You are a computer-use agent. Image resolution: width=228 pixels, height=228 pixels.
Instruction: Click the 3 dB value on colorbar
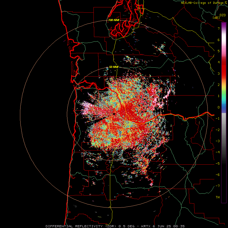pos(219,73)
